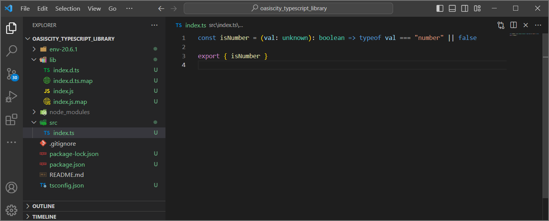This screenshot has height=221, width=549.
Task: Open the File menu
Action: point(25,8)
